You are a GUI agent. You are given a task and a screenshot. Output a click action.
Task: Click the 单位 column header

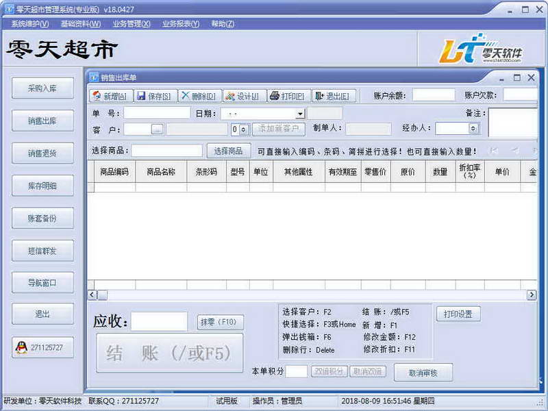pos(261,172)
